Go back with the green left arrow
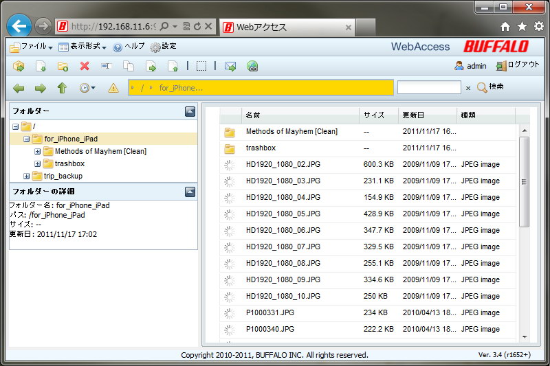 [x=19, y=88]
